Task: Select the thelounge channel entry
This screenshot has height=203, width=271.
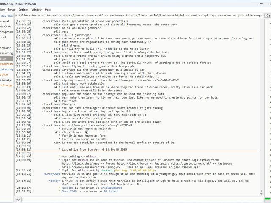Action: click(6, 85)
